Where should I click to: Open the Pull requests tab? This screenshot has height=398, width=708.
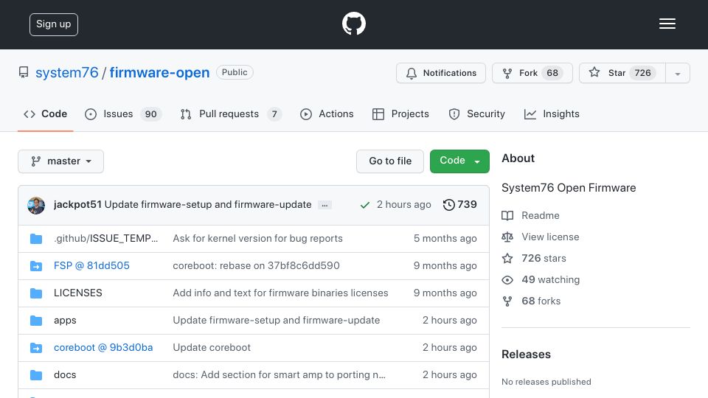click(231, 114)
